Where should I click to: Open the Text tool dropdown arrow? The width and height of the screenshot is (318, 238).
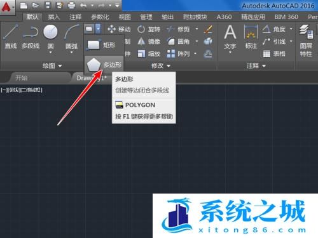click(230, 52)
